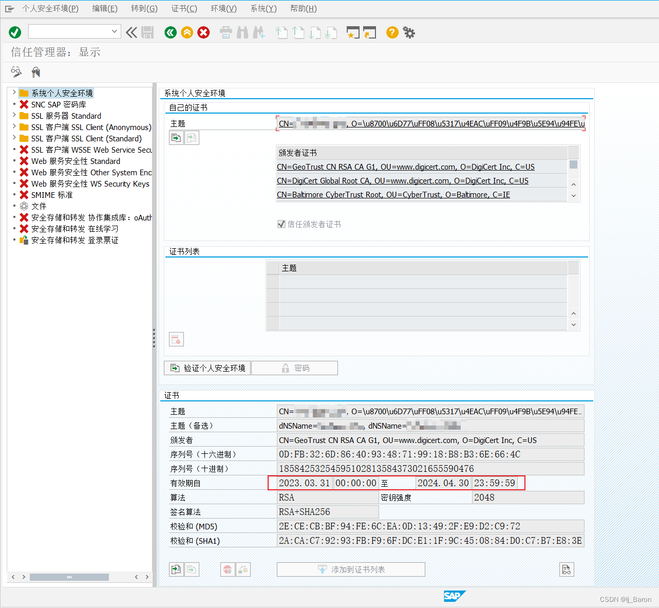
Task: Click the 校验和 (MD5) value field
Action: 430,526
